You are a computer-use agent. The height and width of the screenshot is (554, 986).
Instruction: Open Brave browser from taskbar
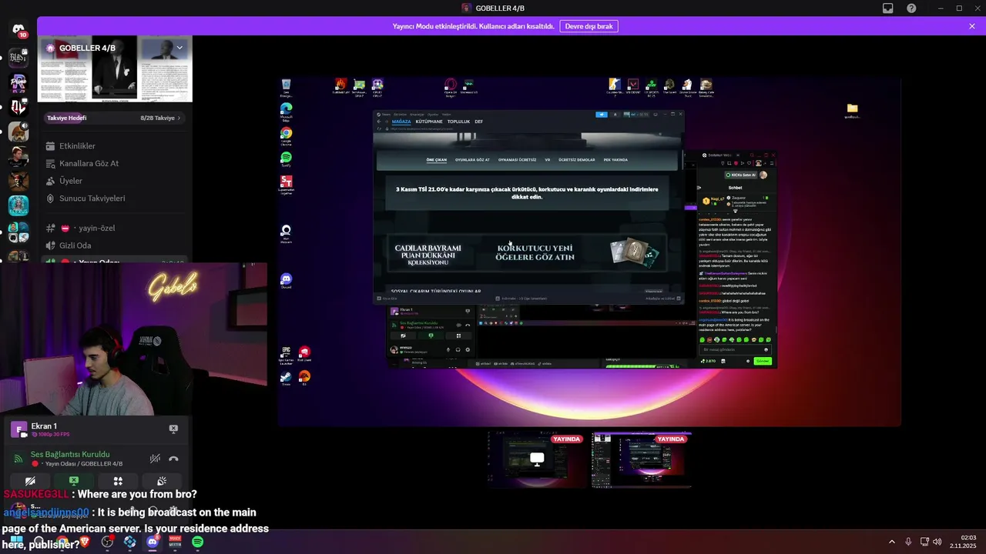pyautogui.click(x=85, y=542)
